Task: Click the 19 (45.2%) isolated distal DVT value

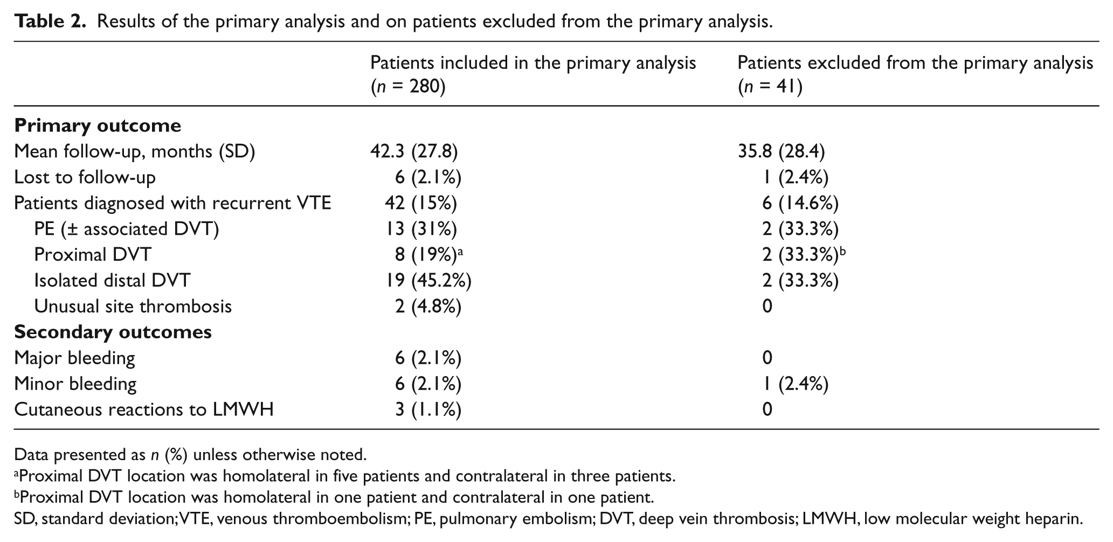Action: [x=428, y=281]
